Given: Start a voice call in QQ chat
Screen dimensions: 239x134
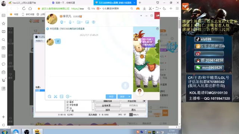Looking at the screenshot, I should tap(70, 22).
